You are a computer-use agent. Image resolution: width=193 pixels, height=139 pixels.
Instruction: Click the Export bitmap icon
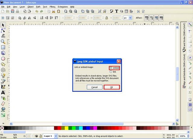(30, 11)
